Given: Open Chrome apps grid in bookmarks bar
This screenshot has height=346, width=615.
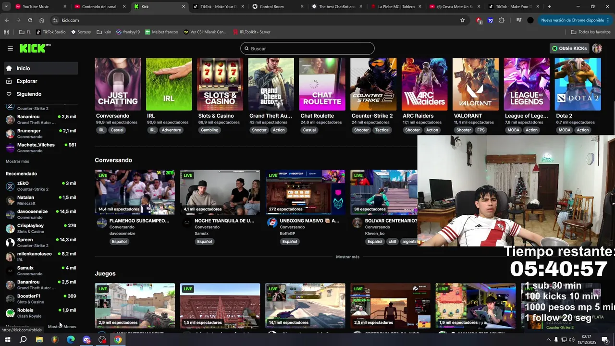Looking at the screenshot, I should [6, 32].
